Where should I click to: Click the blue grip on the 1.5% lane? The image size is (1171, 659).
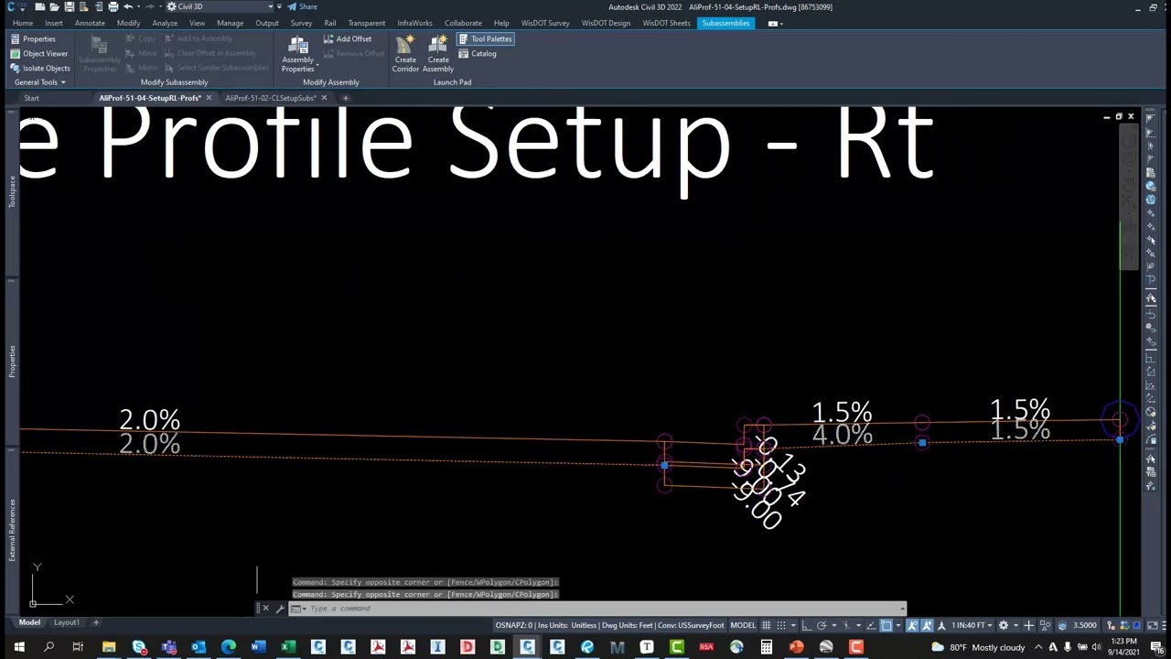point(922,443)
